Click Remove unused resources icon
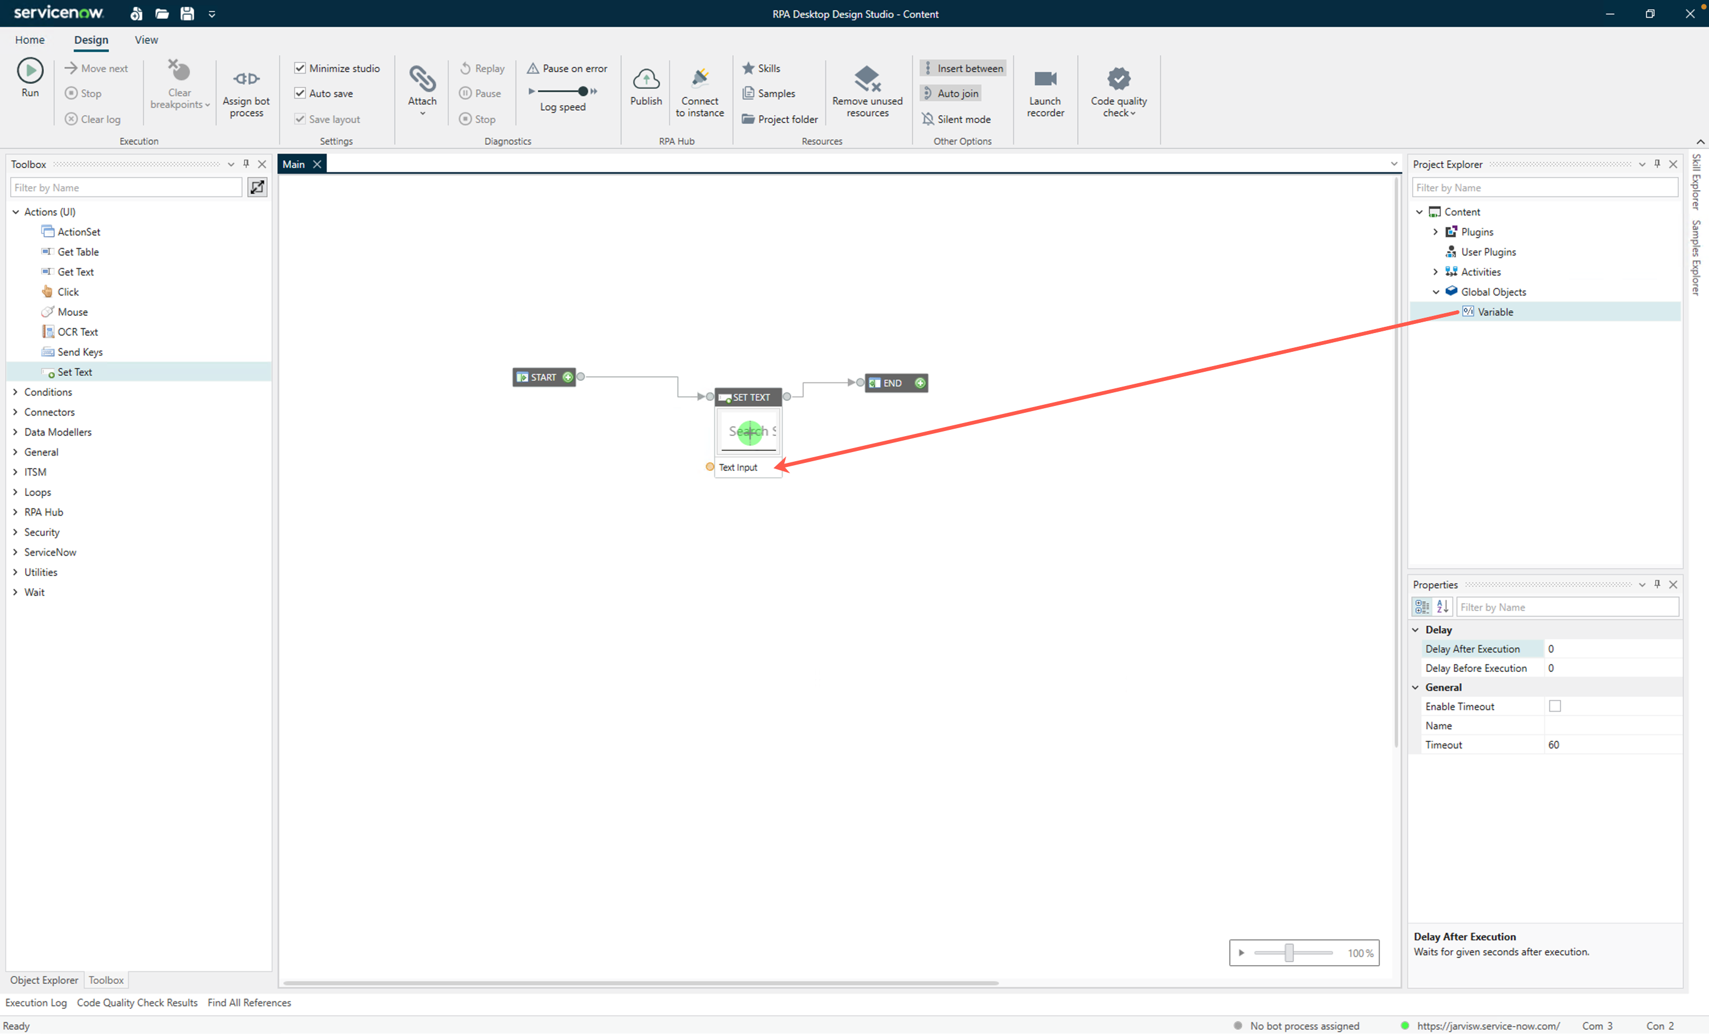 [867, 79]
